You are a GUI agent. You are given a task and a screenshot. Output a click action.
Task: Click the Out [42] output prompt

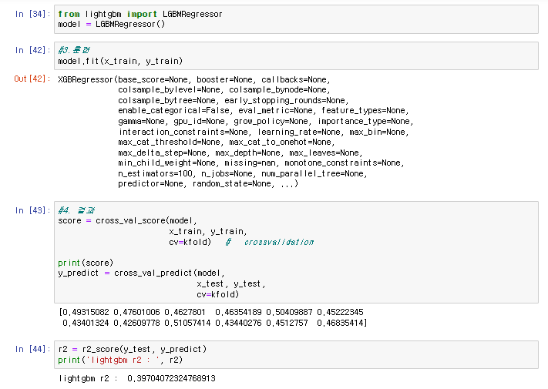tap(32, 79)
